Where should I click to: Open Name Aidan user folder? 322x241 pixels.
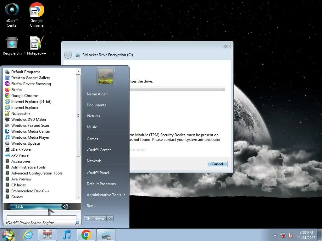[x=97, y=94]
